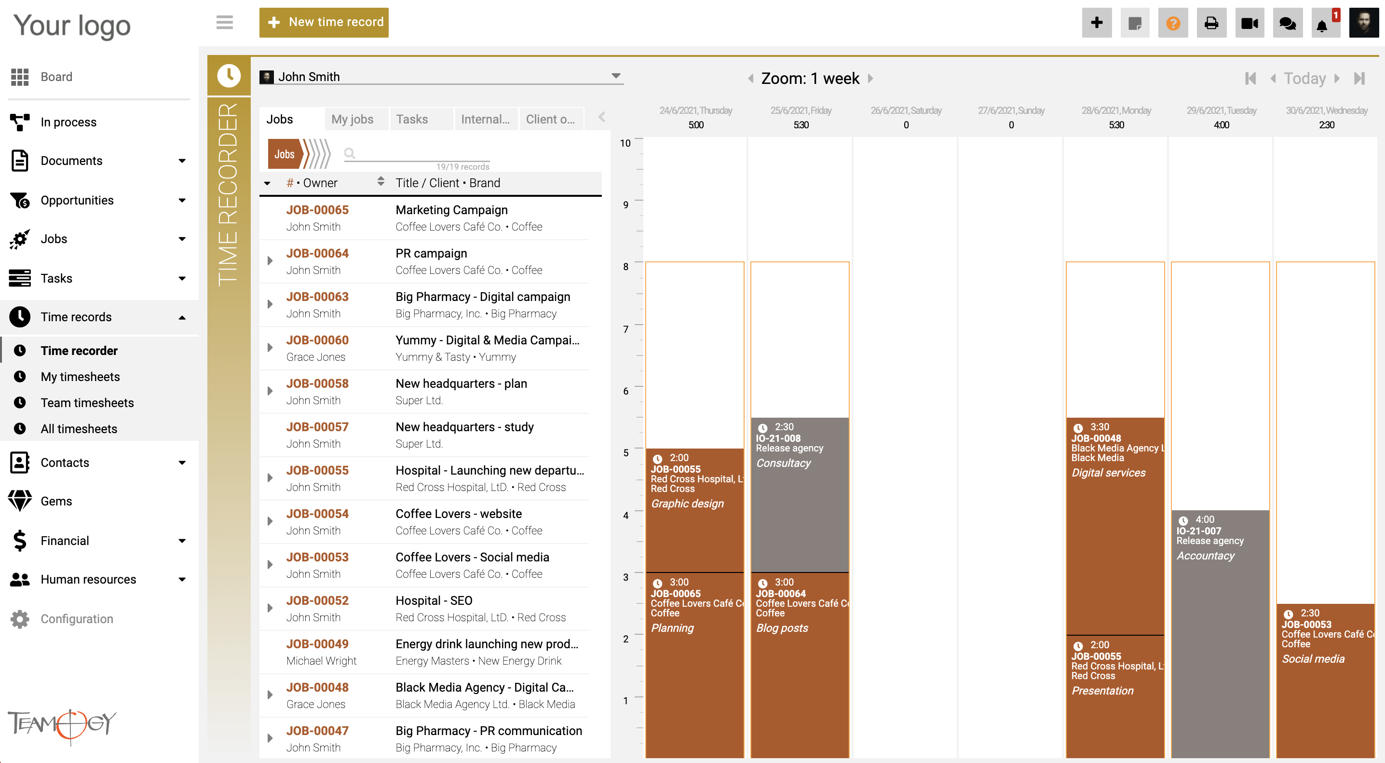
Task: Click New time record button
Action: (x=324, y=22)
